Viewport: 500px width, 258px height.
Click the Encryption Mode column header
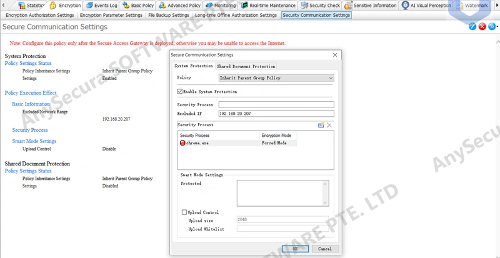tap(278, 135)
